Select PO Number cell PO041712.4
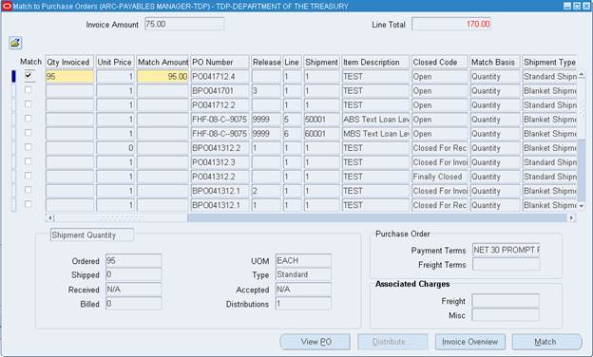Viewport: 593px width, 357px height. [220, 77]
